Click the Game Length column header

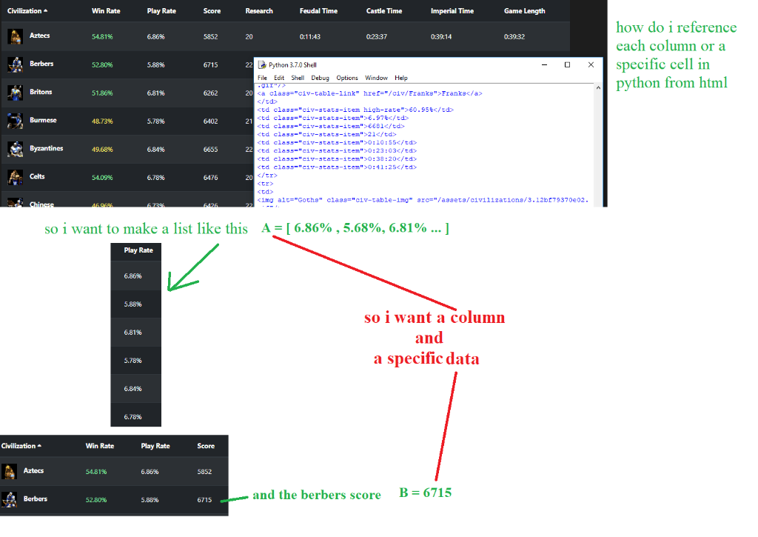point(525,10)
